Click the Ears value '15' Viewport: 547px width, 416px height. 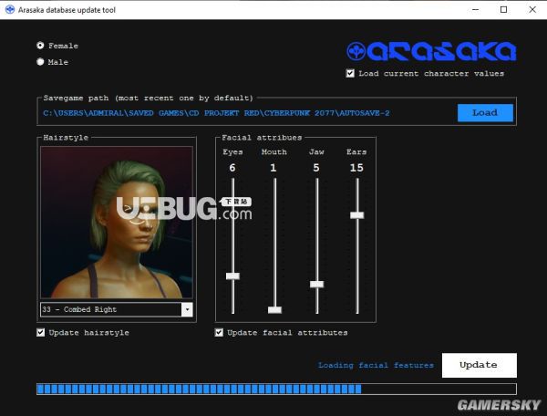click(x=356, y=168)
